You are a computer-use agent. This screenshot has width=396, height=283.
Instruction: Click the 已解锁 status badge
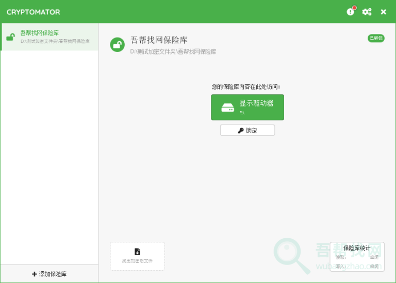[x=375, y=38]
